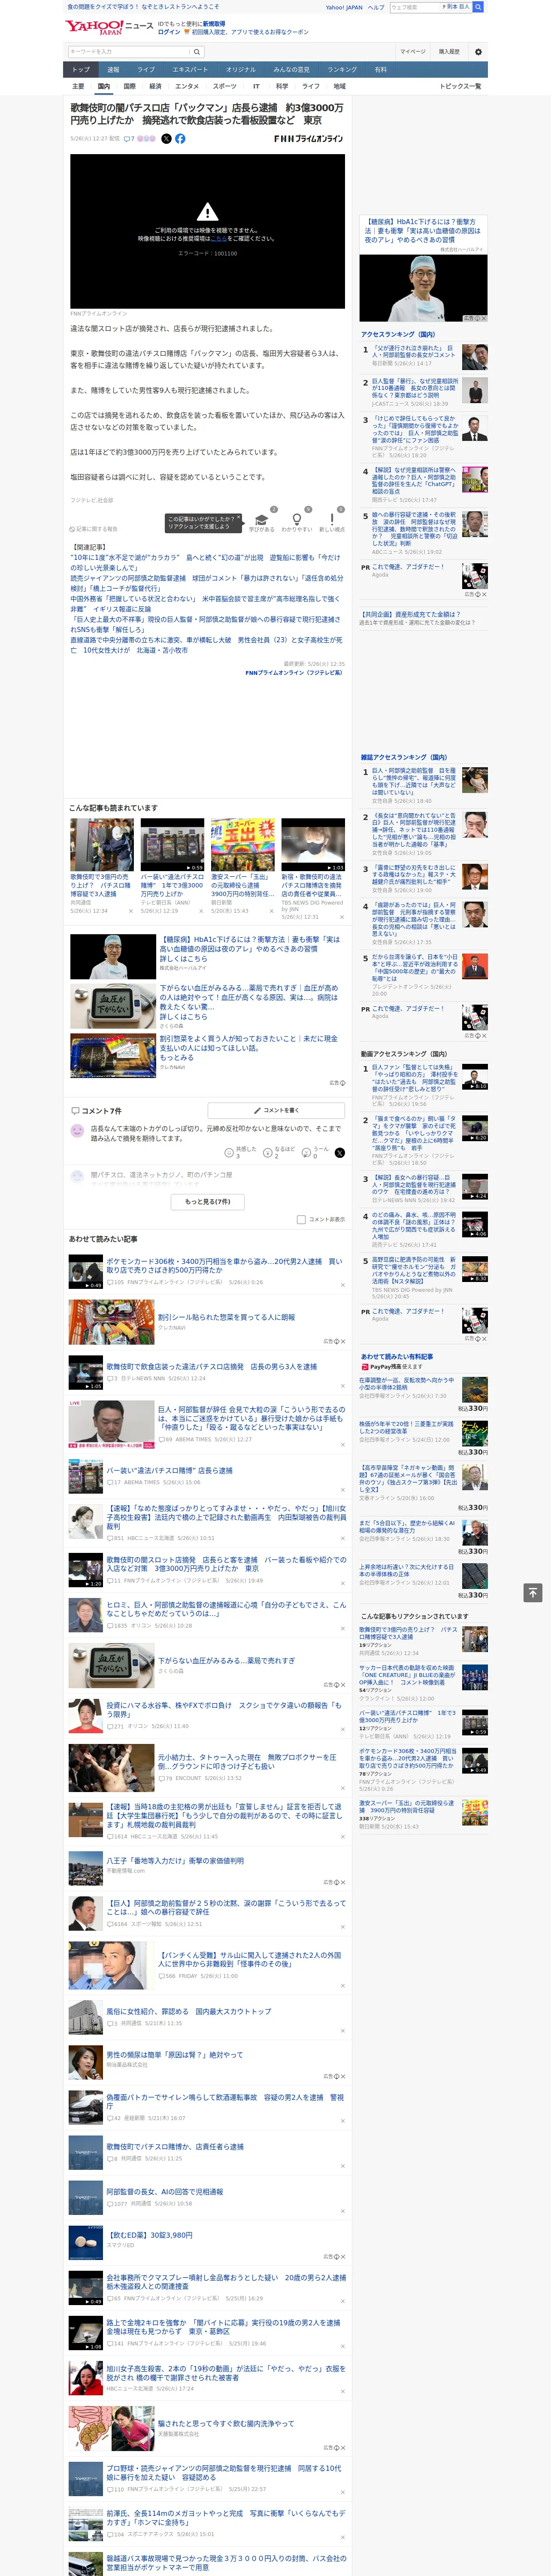React with わかりやすい lightbulb icon

click(297, 520)
